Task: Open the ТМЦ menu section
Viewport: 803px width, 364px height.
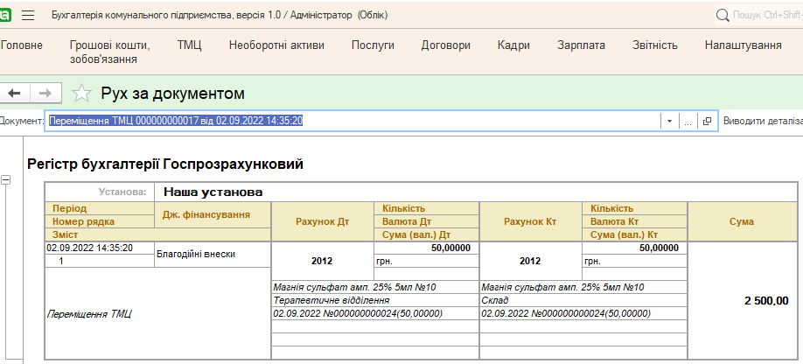Action: click(x=189, y=45)
